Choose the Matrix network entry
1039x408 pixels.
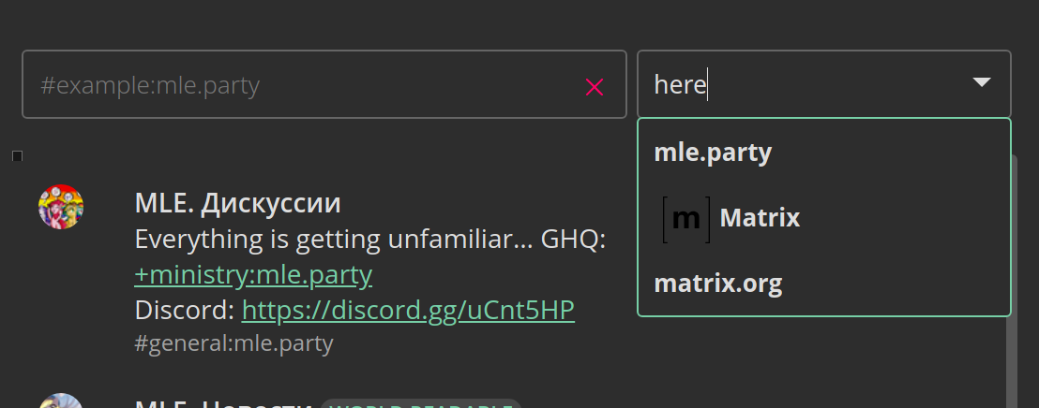pyautogui.click(x=823, y=217)
